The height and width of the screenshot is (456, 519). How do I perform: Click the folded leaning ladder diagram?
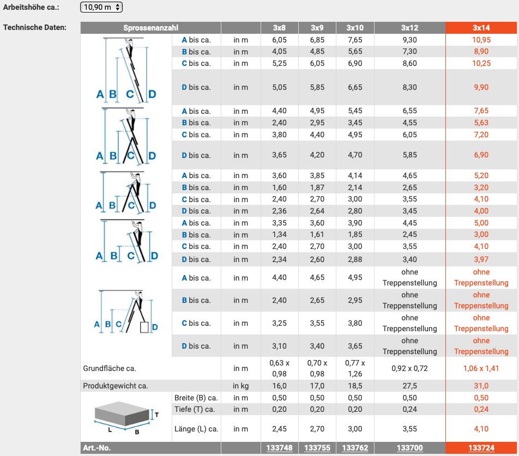(x=127, y=241)
